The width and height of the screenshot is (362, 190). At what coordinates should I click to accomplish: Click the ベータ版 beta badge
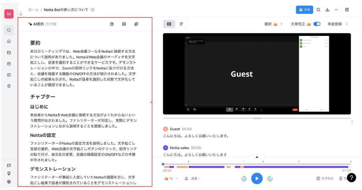pyautogui.click(x=51, y=24)
